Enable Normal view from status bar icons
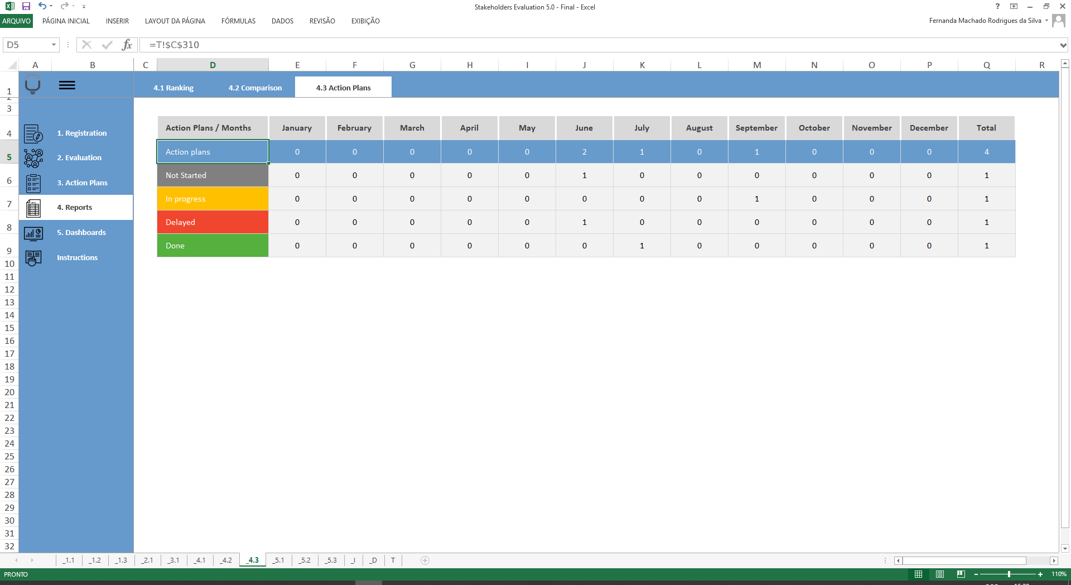 click(919, 574)
